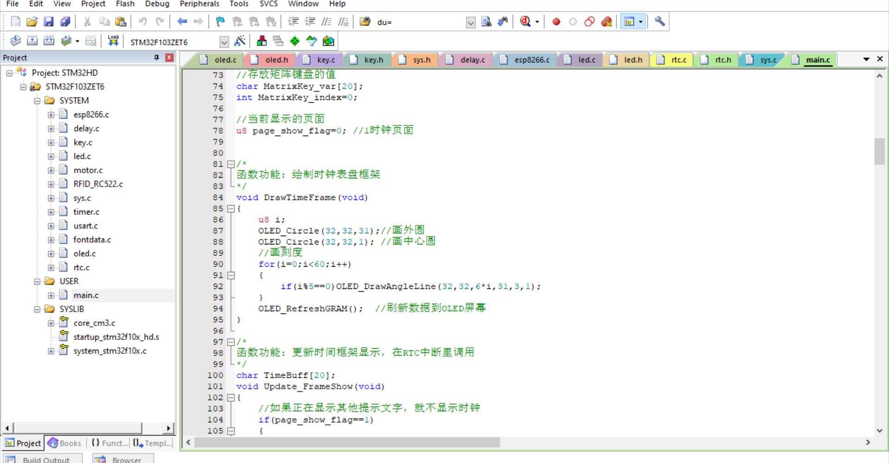The width and height of the screenshot is (889, 463).
Task: Click the find text input field
Action: [420, 22]
